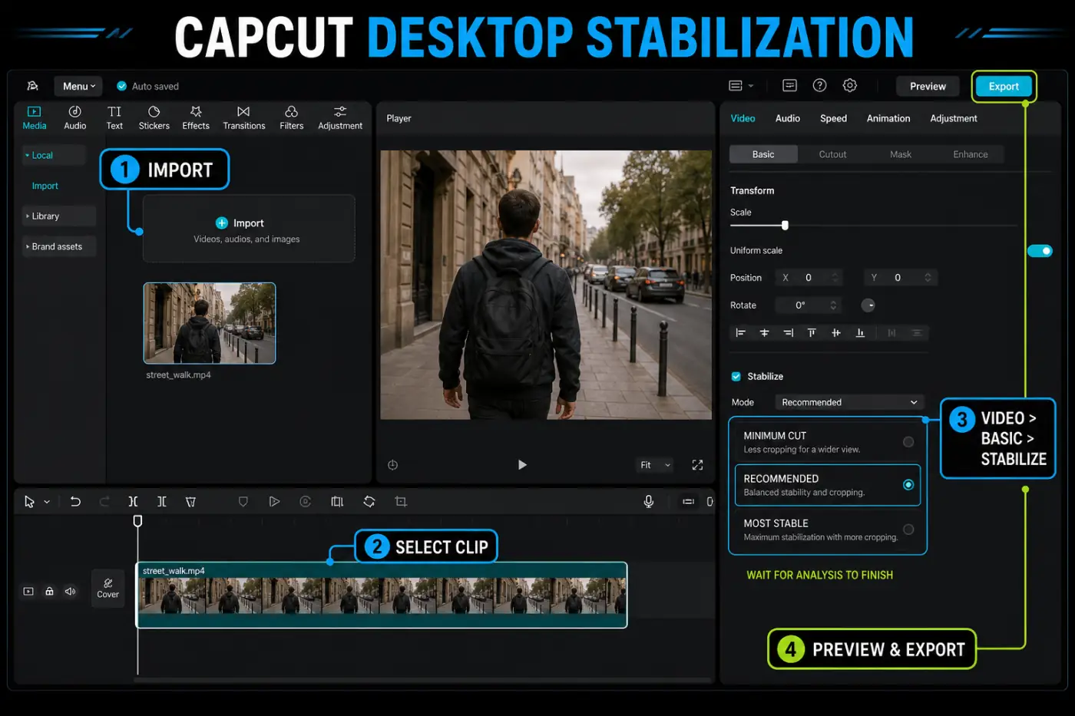Click the align left icon
The height and width of the screenshot is (716, 1075).
pyautogui.click(x=740, y=332)
